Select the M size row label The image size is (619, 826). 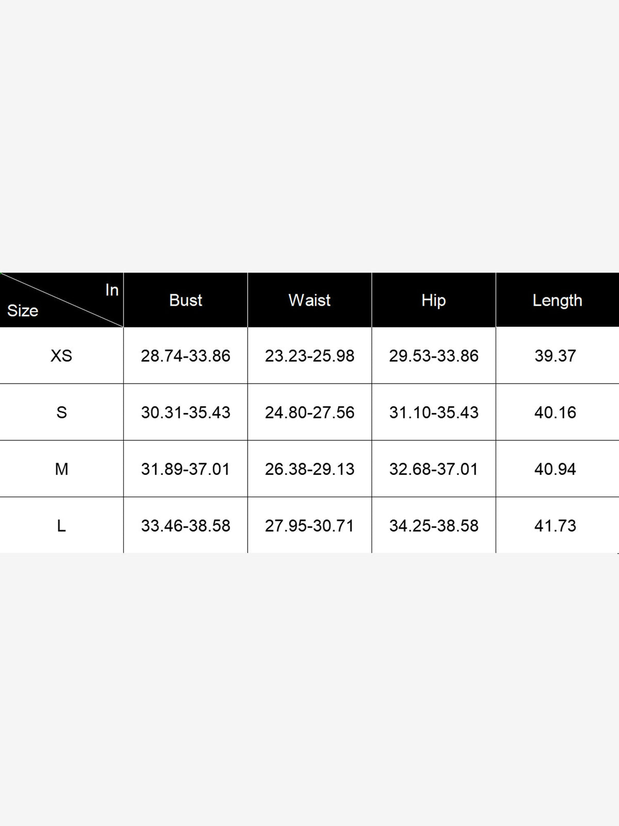(x=61, y=469)
